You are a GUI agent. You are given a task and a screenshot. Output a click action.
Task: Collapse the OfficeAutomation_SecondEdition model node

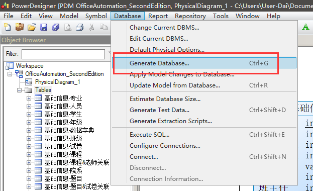10,74
